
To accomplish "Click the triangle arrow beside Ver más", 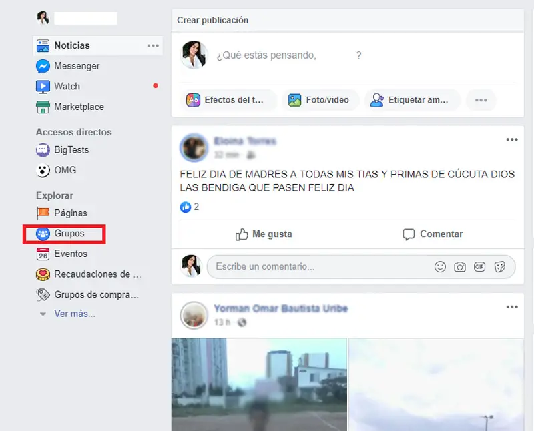I will [43, 314].
